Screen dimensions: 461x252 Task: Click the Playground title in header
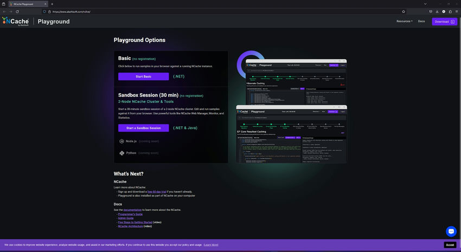pyautogui.click(x=54, y=22)
